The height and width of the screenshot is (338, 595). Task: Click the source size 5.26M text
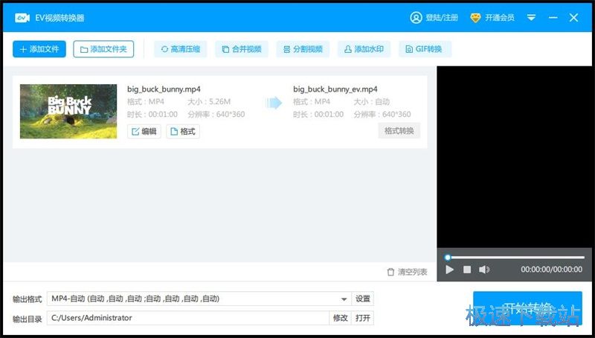(219, 102)
